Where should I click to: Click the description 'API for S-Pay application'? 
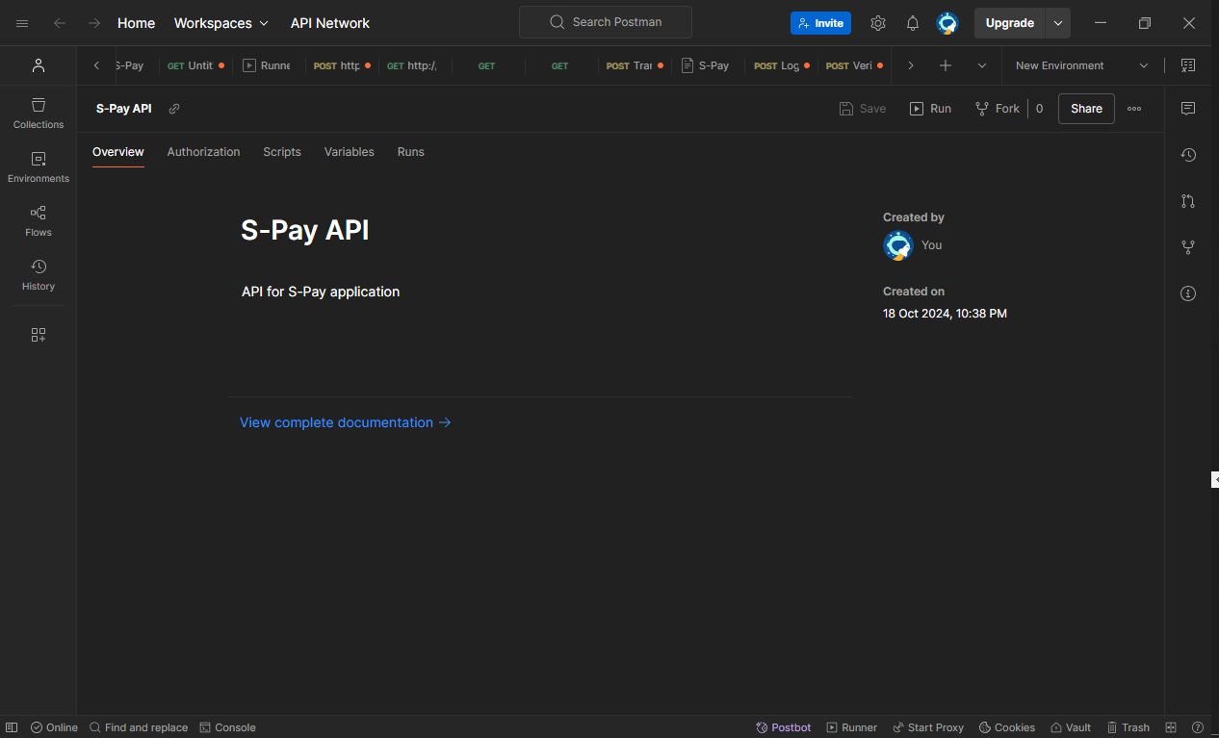point(321,292)
